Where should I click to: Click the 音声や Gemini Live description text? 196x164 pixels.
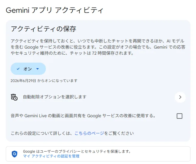[83, 116]
